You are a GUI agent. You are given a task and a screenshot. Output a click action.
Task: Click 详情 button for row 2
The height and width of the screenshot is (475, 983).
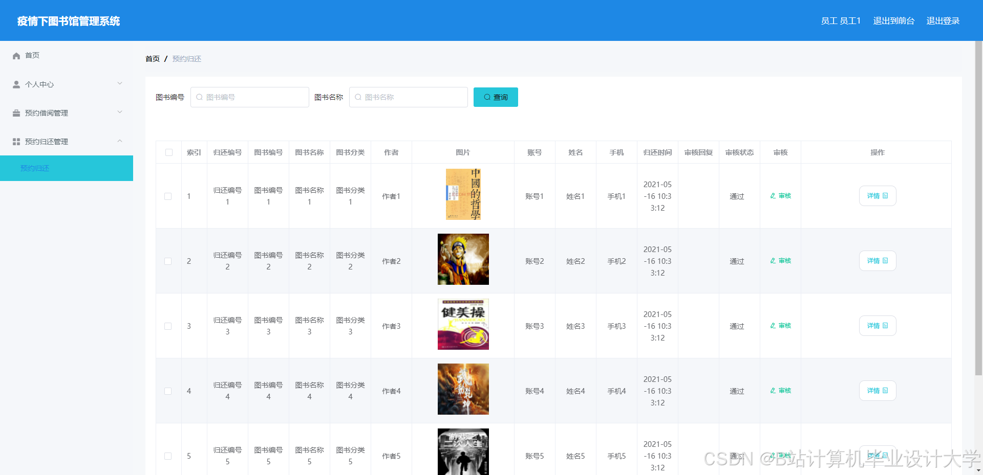[878, 261]
